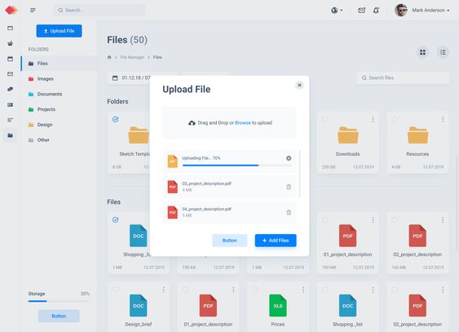
Task: Switch to grid view icon
Action: pyautogui.click(x=422, y=52)
